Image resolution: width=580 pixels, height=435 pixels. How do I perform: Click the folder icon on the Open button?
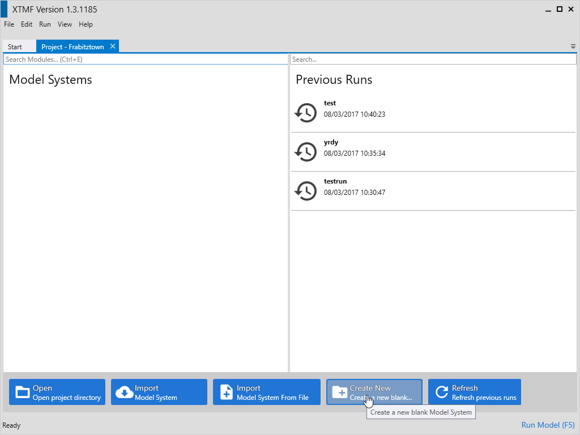coord(23,392)
